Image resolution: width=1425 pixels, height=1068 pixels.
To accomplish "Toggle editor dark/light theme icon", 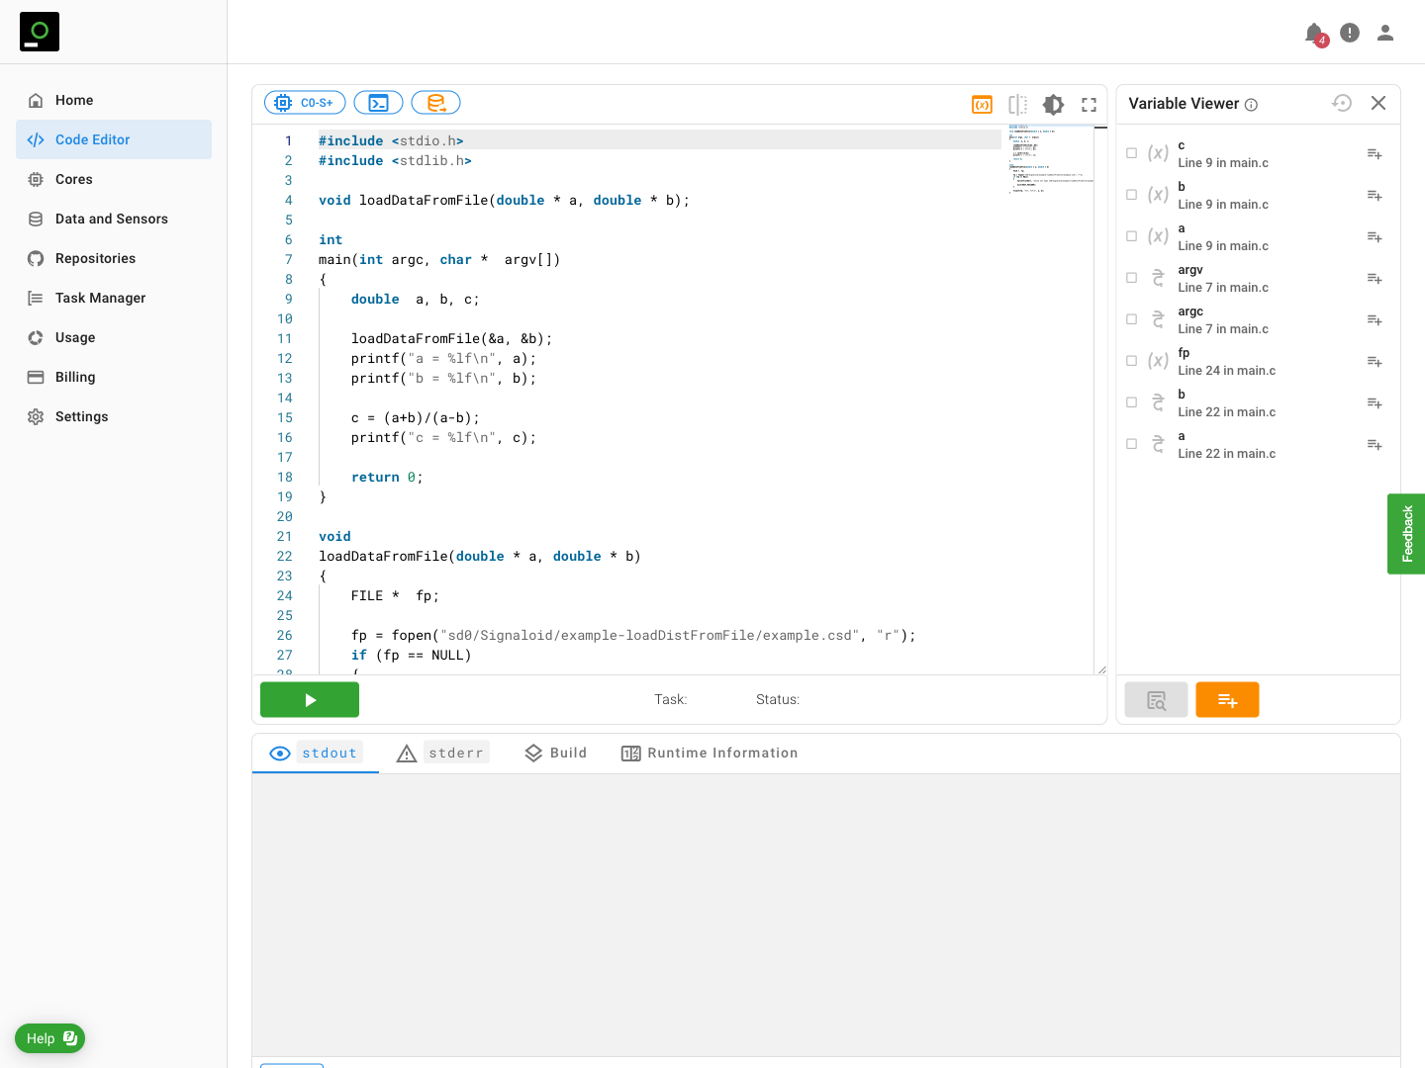I will point(1053,105).
